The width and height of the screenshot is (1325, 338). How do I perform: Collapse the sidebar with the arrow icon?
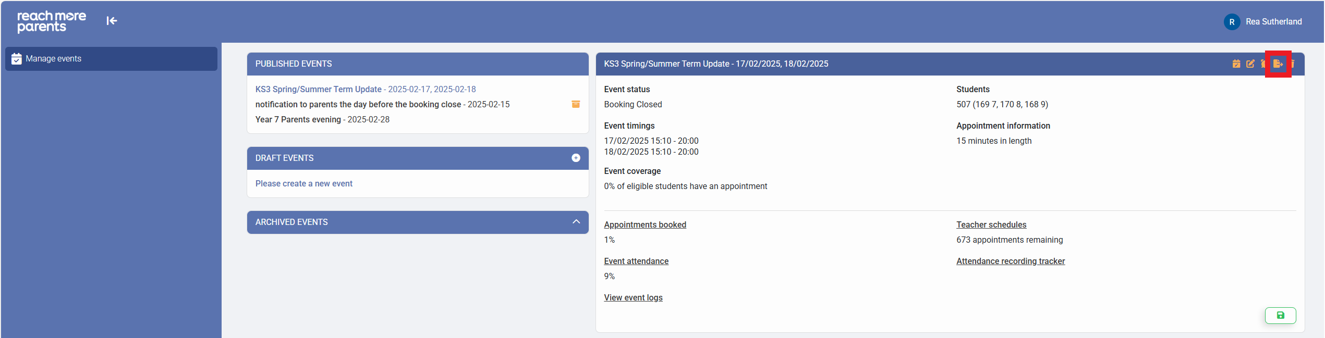pos(112,21)
